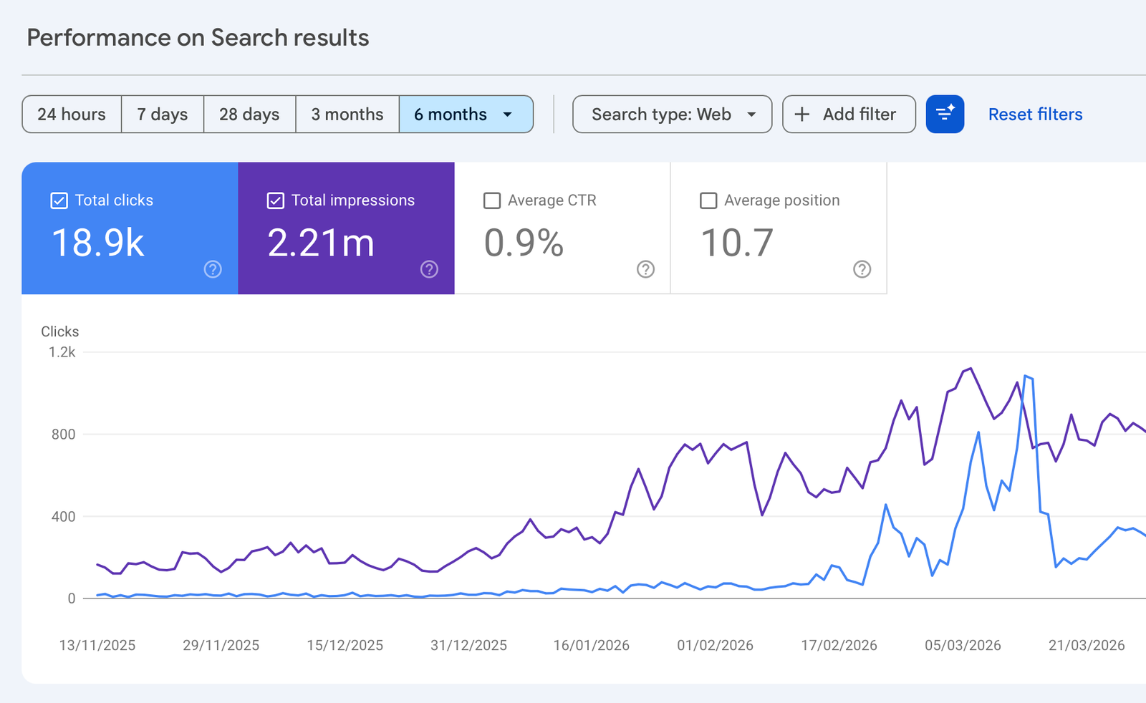1146x703 pixels.
Task: Click the plus icon in Add filter
Action: (802, 115)
